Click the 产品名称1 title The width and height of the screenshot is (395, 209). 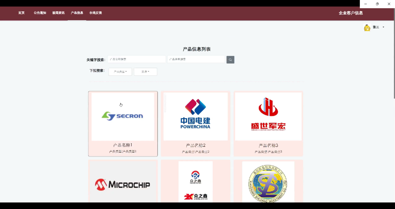click(x=123, y=145)
